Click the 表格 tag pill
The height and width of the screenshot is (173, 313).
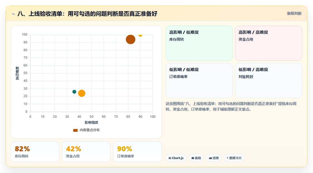[196, 158]
